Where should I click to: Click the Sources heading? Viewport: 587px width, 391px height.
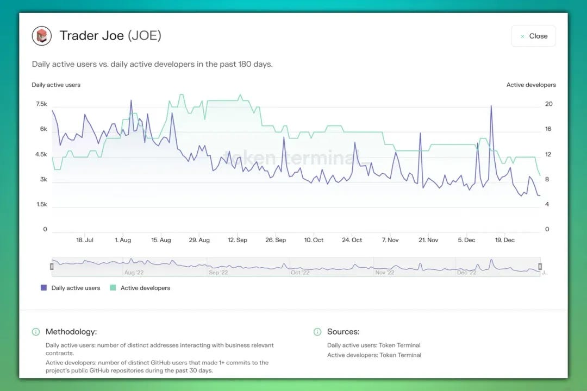(x=344, y=332)
